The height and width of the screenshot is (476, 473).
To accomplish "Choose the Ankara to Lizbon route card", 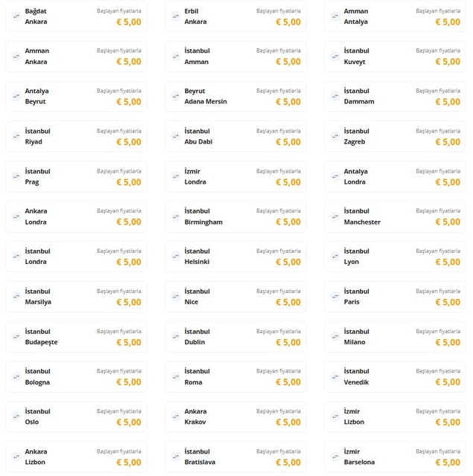I will [x=75, y=457].
